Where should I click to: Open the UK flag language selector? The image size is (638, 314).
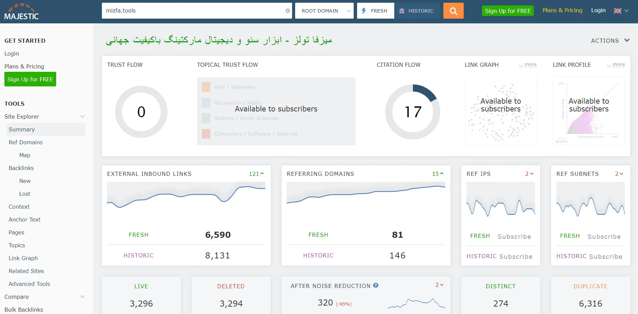[621, 11]
